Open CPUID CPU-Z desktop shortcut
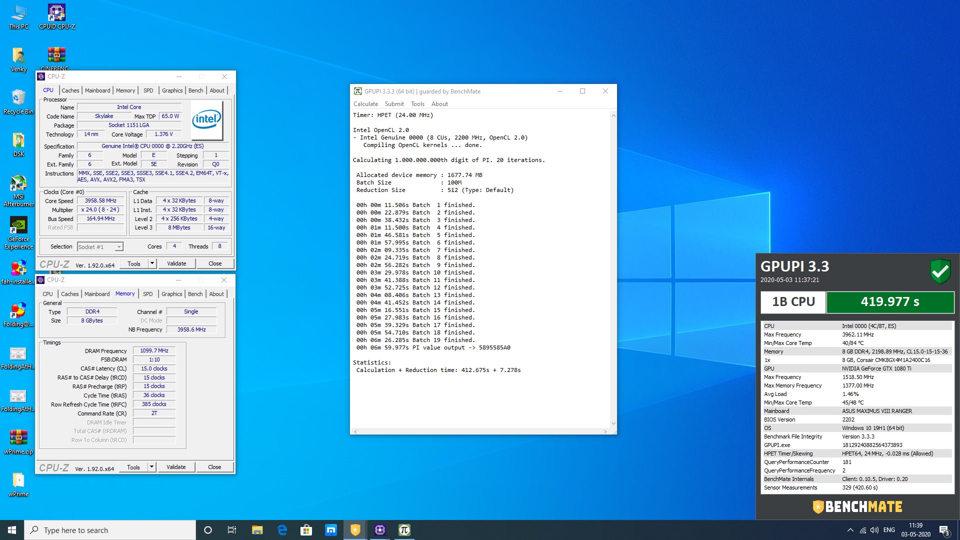 click(x=56, y=17)
